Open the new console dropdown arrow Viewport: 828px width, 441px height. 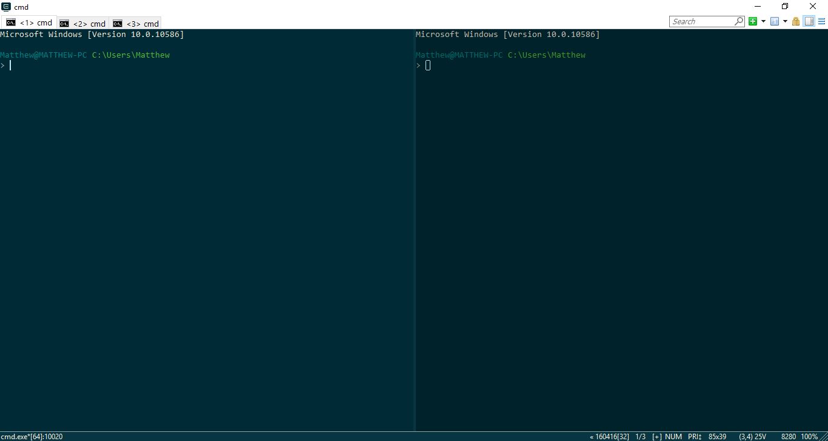[763, 21]
